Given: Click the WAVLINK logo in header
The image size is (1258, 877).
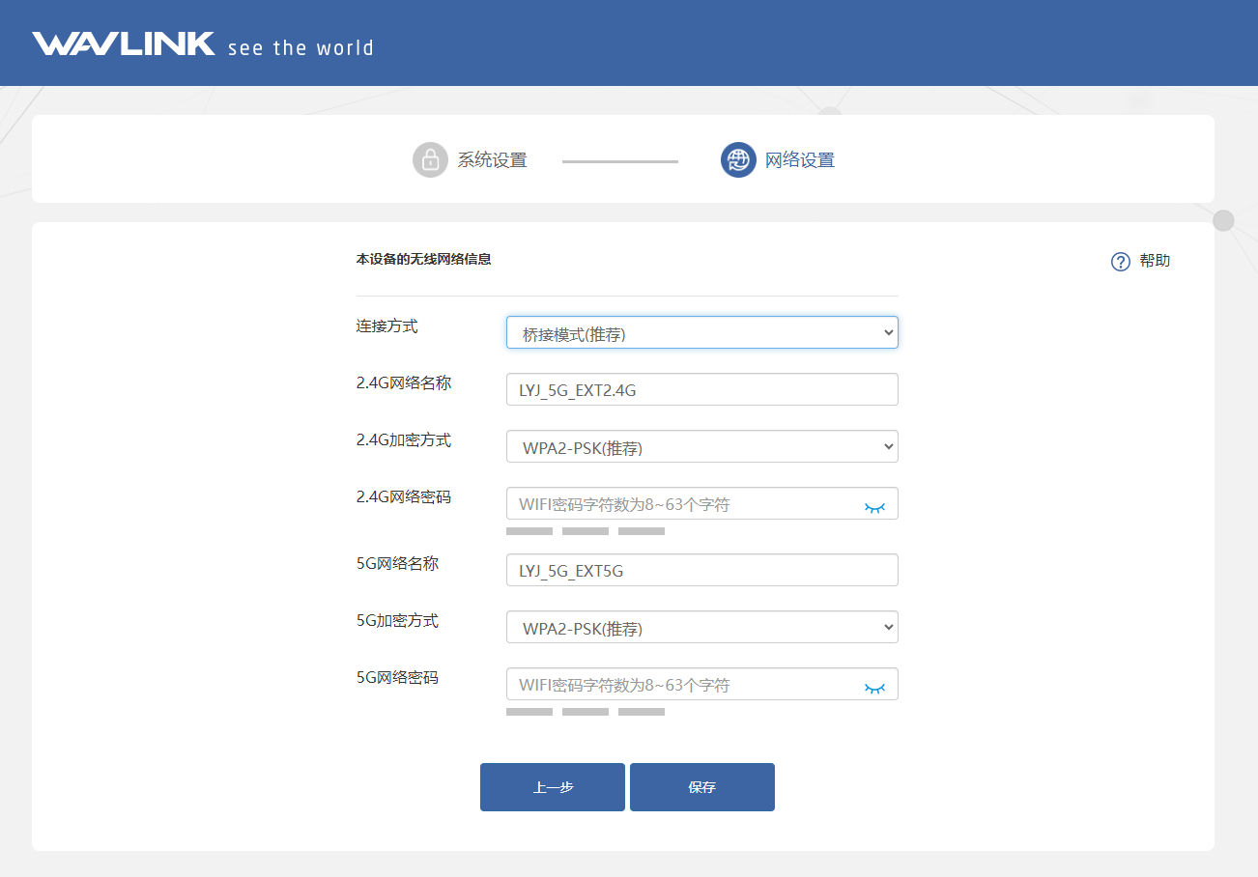Looking at the screenshot, I should tap(124, 44).
